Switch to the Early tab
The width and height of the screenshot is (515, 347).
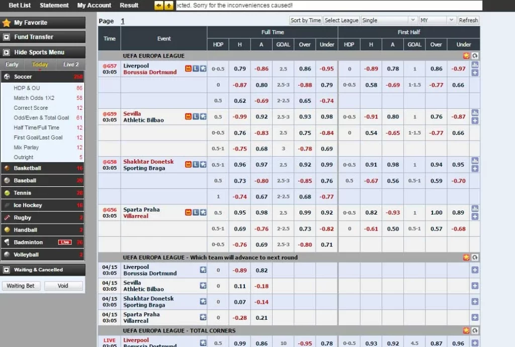click(x=12, y=64)
